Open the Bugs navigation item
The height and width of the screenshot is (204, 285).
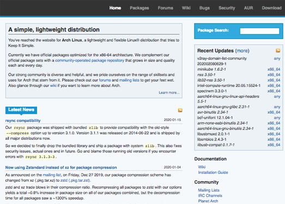pos(204,8)
